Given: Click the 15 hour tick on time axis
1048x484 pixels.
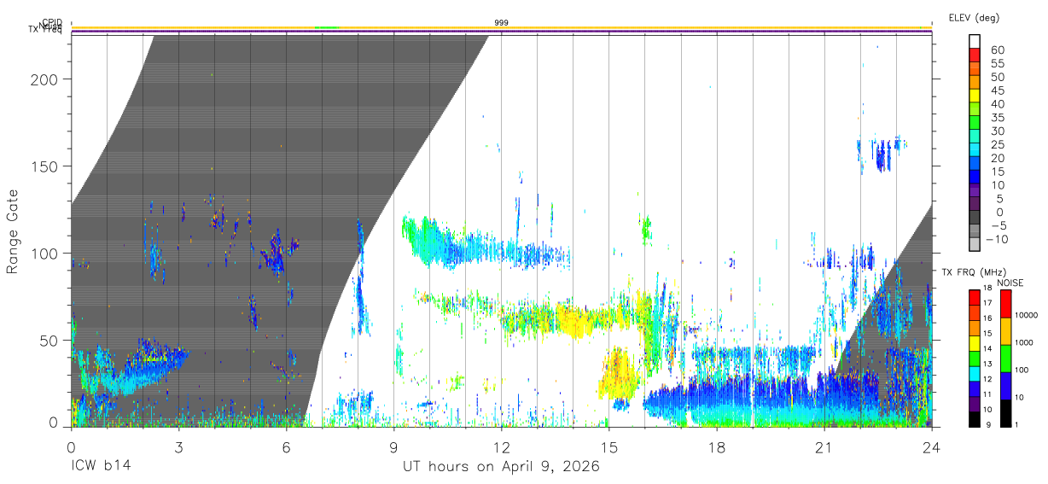Looking at the screenshot, I should coord(609,446).
